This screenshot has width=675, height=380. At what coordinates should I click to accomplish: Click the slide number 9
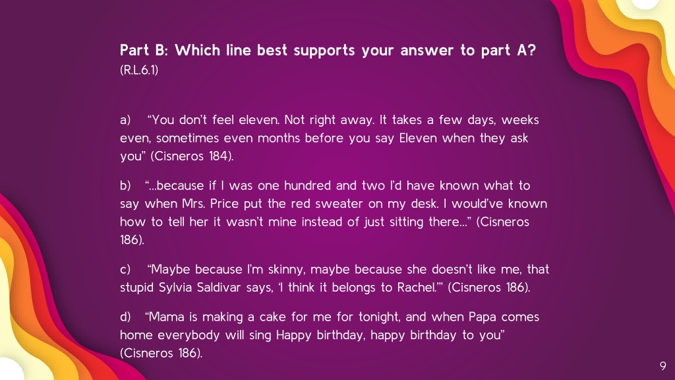(663, 366)
